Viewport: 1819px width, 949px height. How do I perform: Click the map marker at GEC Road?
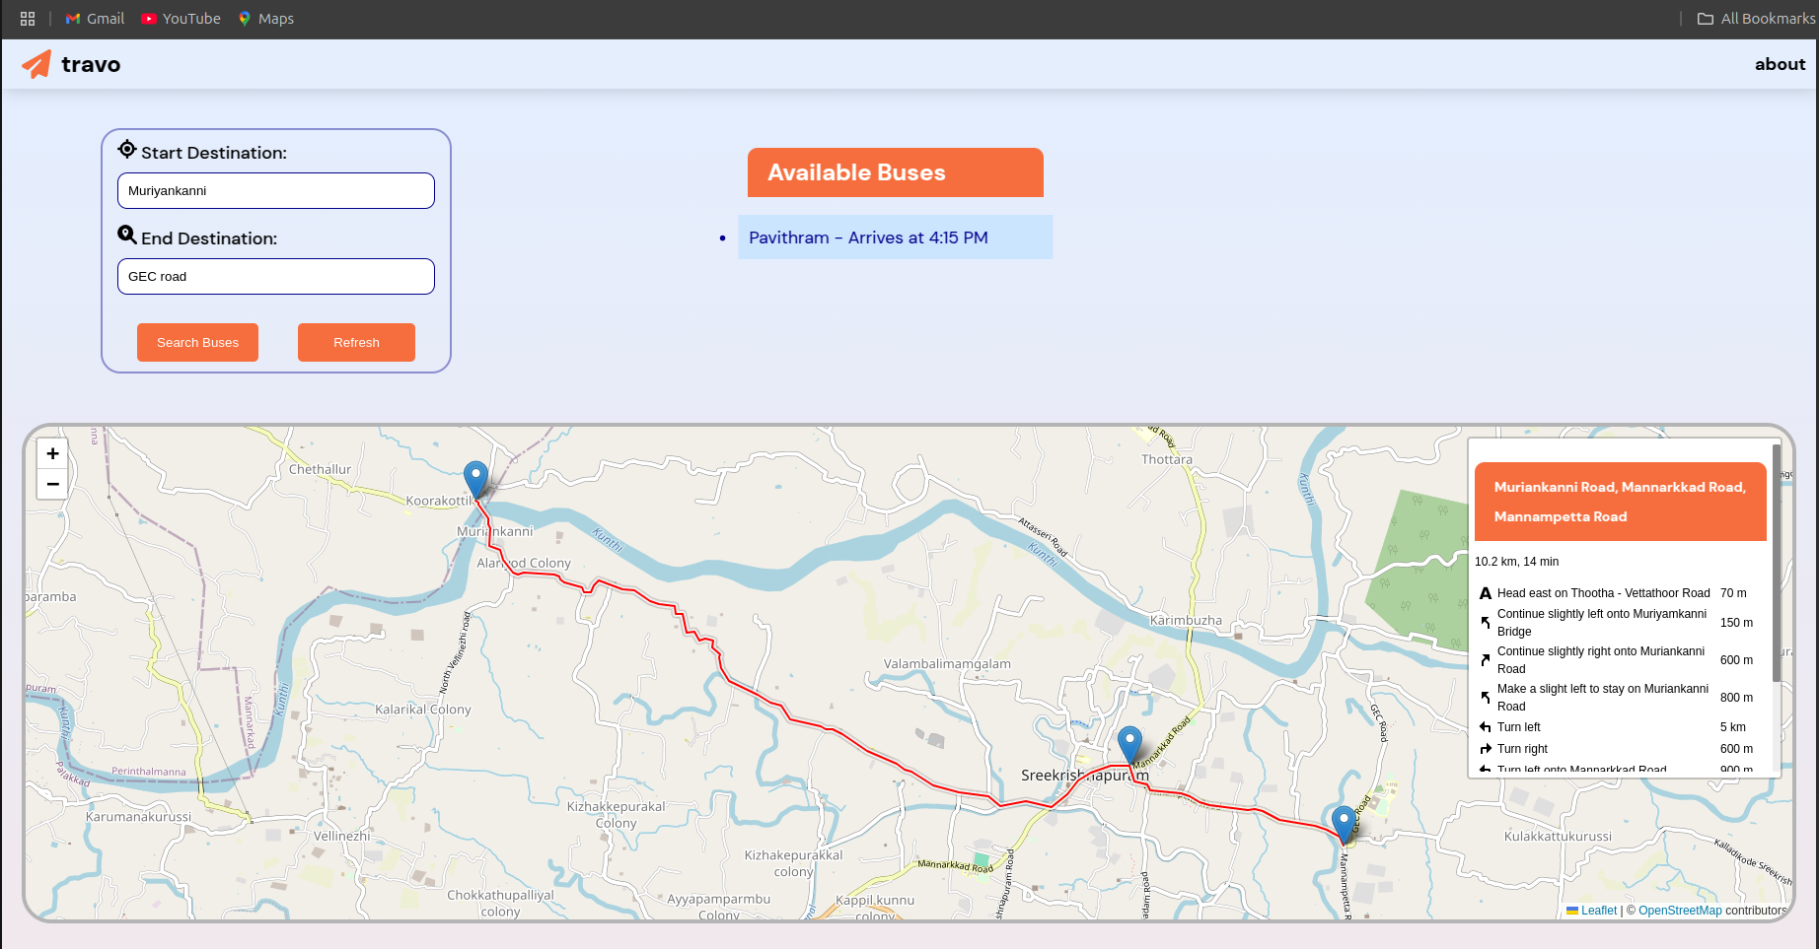[1343, 823]
